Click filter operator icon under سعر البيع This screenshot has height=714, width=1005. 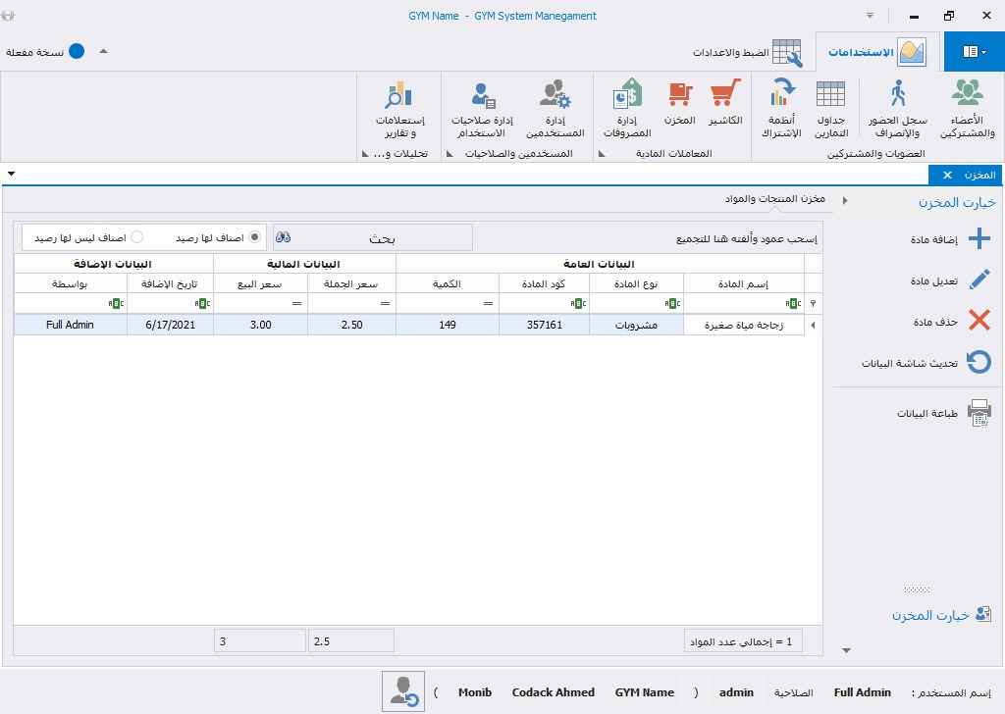point(296,303)
